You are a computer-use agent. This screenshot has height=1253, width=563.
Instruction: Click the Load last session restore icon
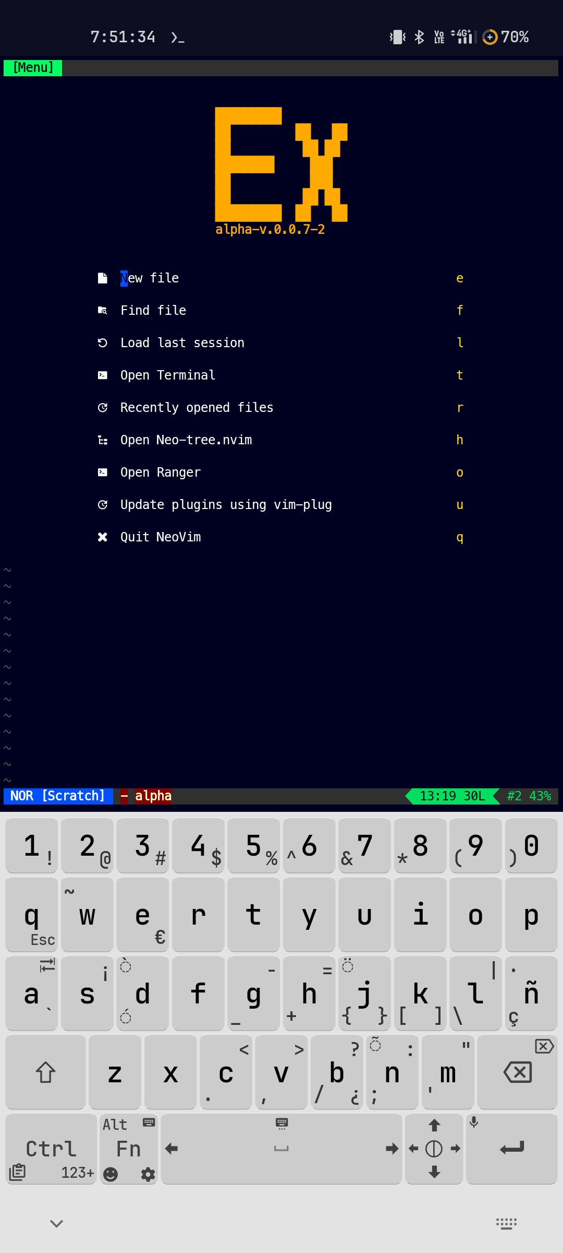(x=103, y=343)
